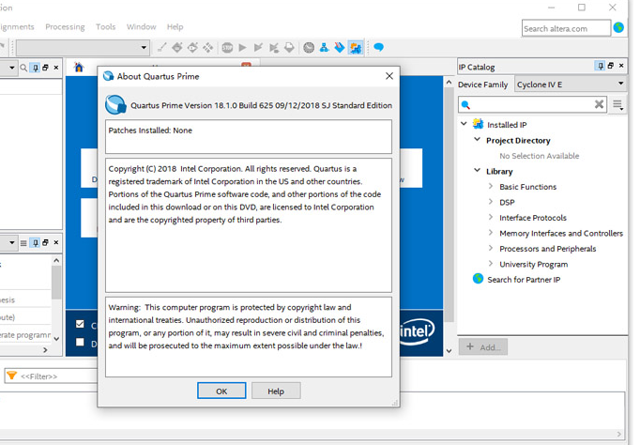Viewport: 640px width, 445px height.
Task: Expand Interface Protocols category
Action: click(x=491, y=217)
